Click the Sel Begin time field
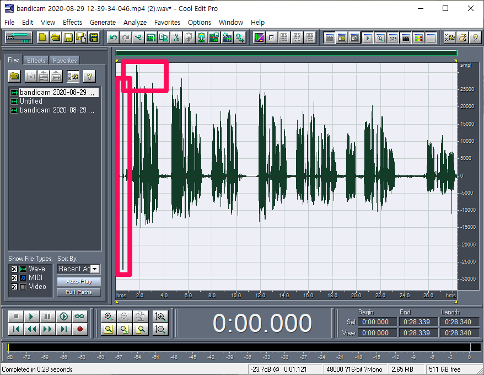Screen dimensions: 484x375 377,322
